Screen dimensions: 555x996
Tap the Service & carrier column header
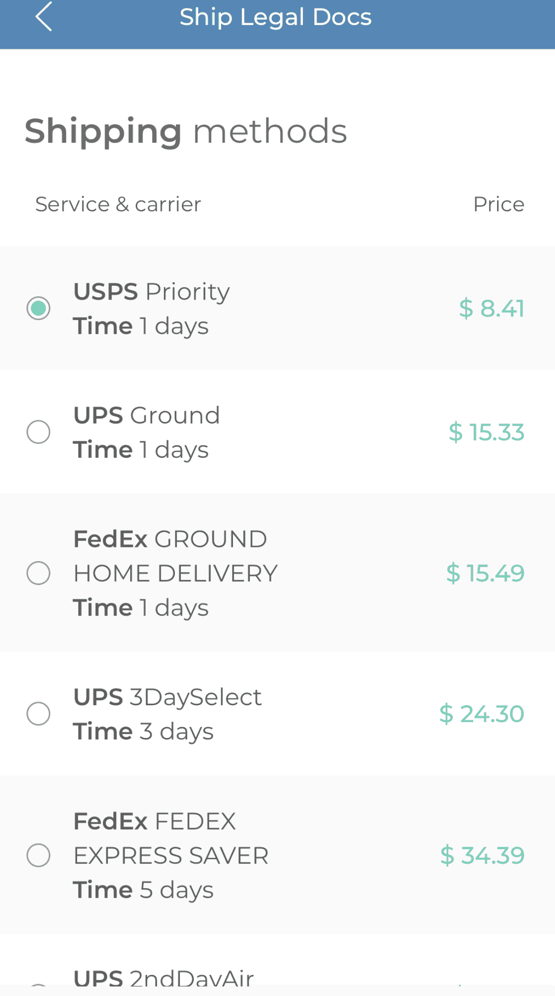pyautogui.click(x=118, y=204)
